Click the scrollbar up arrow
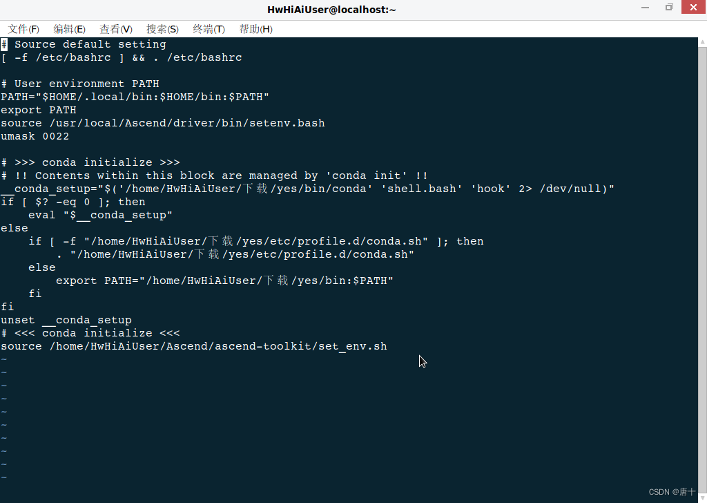The width and height of the screenshot is (707, 503). click(702, 42)
